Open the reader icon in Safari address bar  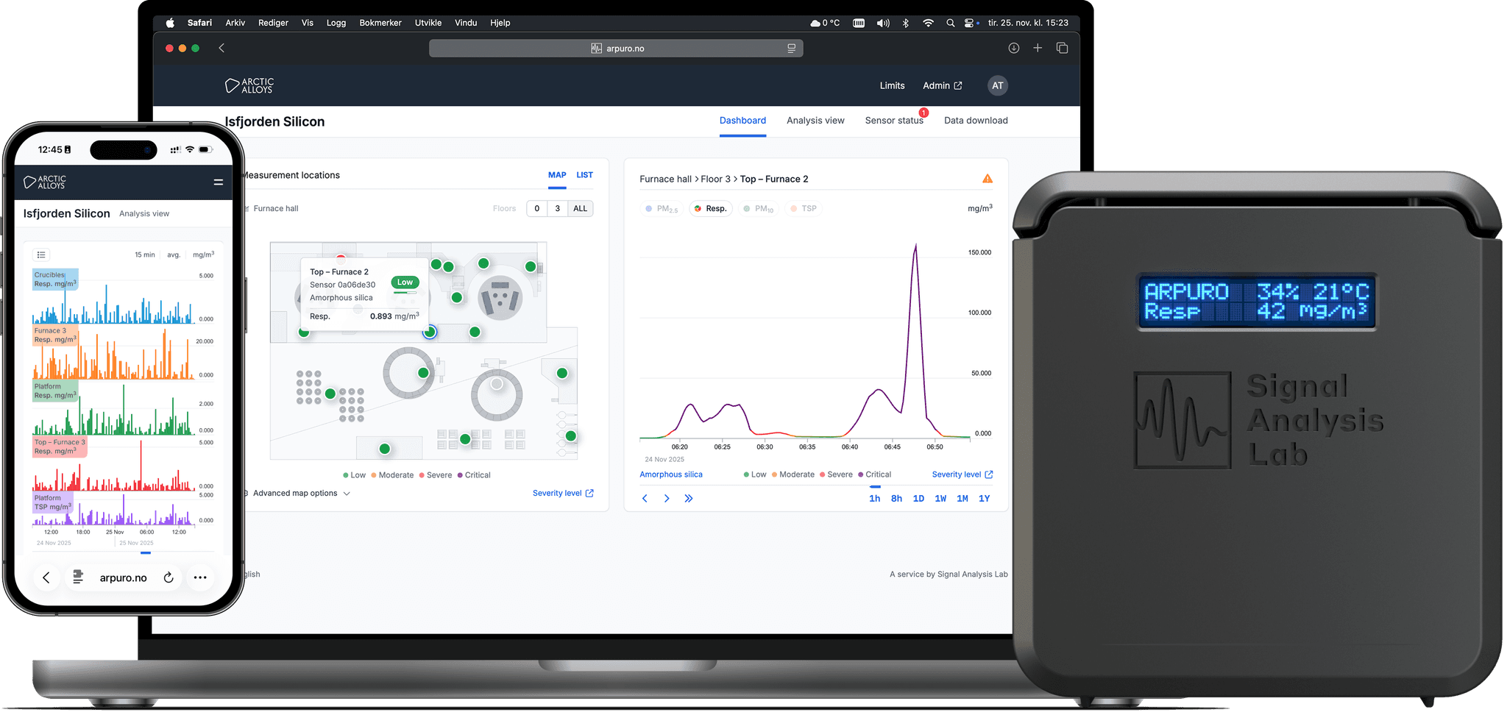[x=791, y=49]
